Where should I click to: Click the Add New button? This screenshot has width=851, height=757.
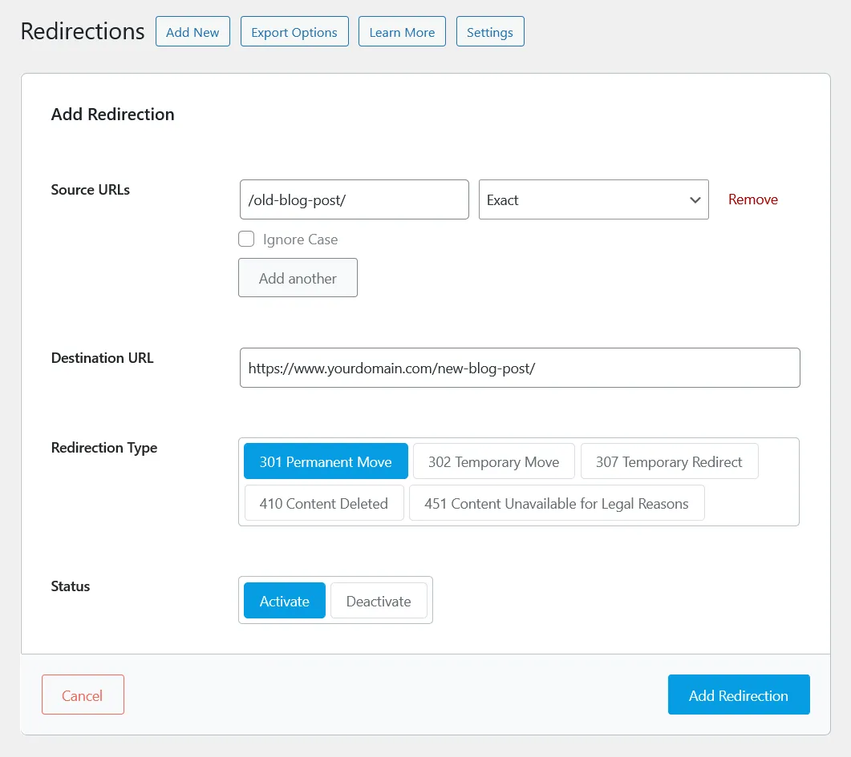[x=192, y=32]
